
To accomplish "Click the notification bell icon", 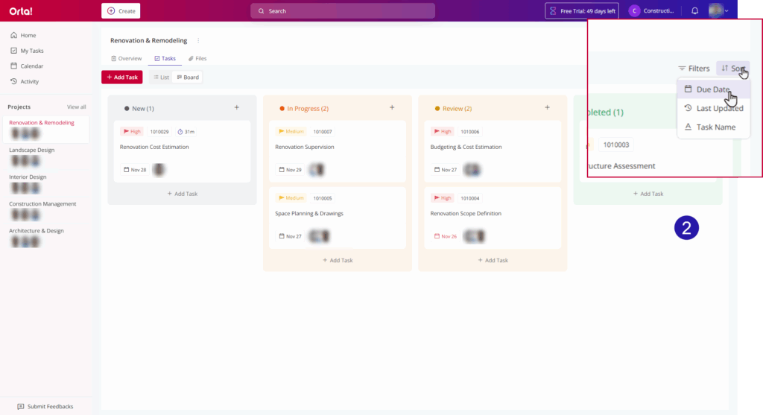I will pyautogui.click(x=694, y=11).
